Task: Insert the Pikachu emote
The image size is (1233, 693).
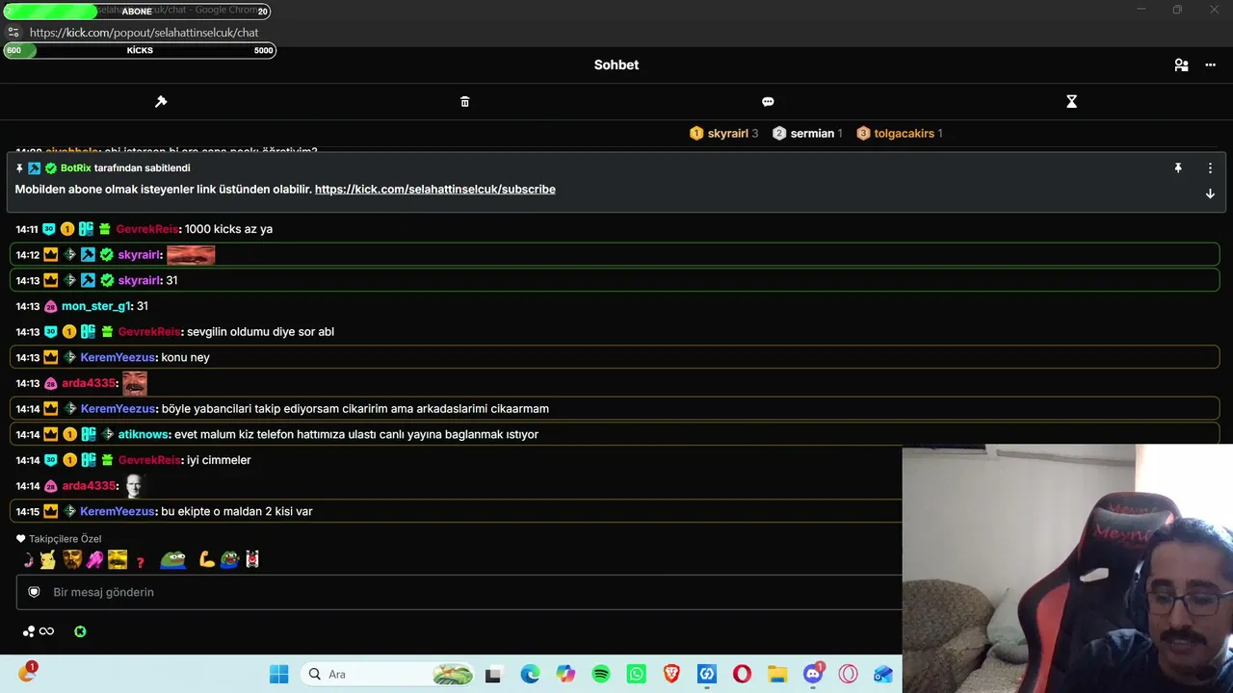Action: tap(47, 559)
